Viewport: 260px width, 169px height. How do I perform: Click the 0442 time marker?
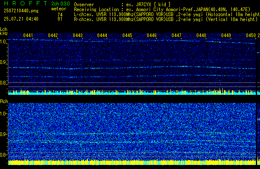point(53,35)
